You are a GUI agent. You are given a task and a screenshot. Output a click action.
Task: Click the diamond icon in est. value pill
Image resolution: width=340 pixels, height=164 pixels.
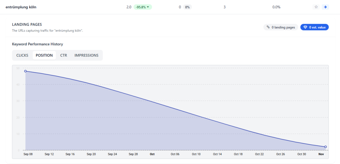pos(305,27)
